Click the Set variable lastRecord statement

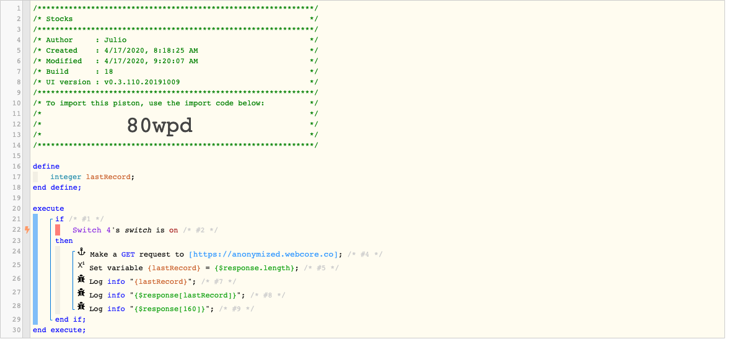point(195,268)
